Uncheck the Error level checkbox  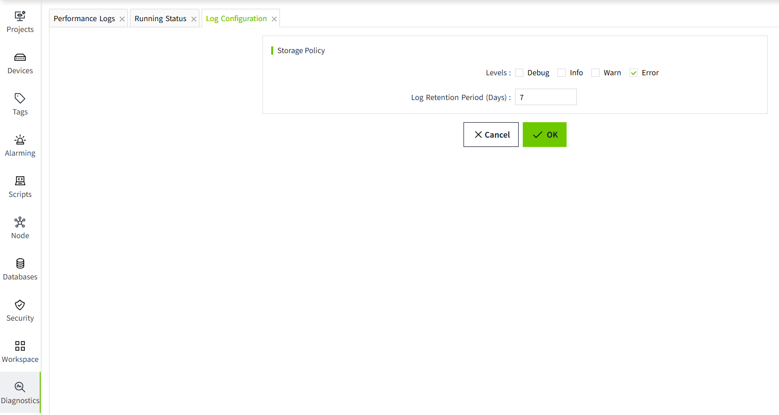(x=634, y=73)
